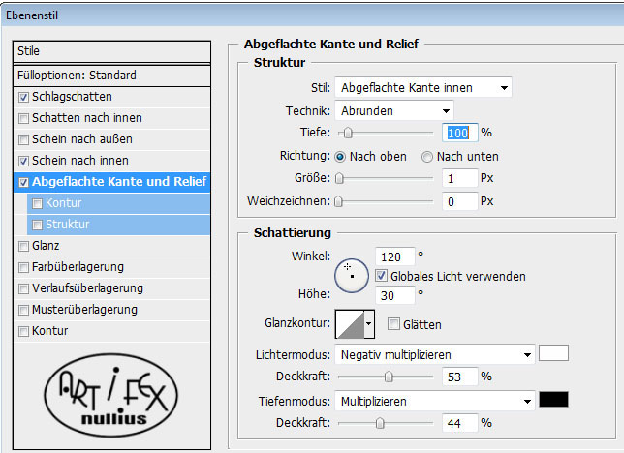This screenshot has height=453, width=624.
Task: Enable the Farbüberlagerung checkbox
Action: click(x=23, y=267)
